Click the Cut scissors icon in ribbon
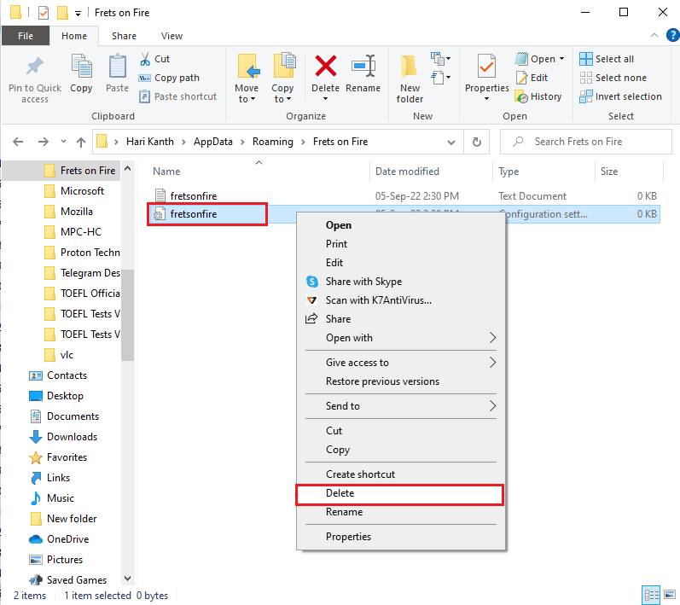Image resolution: width=680 pixels, height=605 pixels. click(x=145, y=59)
